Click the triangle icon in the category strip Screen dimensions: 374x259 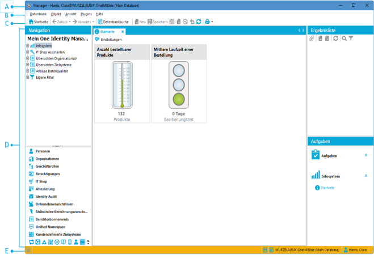[x=44, y=242]
